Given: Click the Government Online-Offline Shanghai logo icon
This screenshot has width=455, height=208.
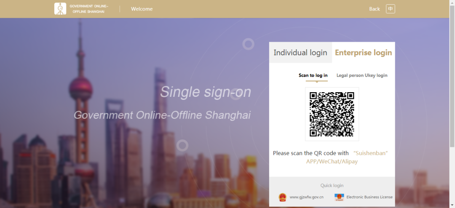Looking at the screenshot, I should tap(60, 9).
